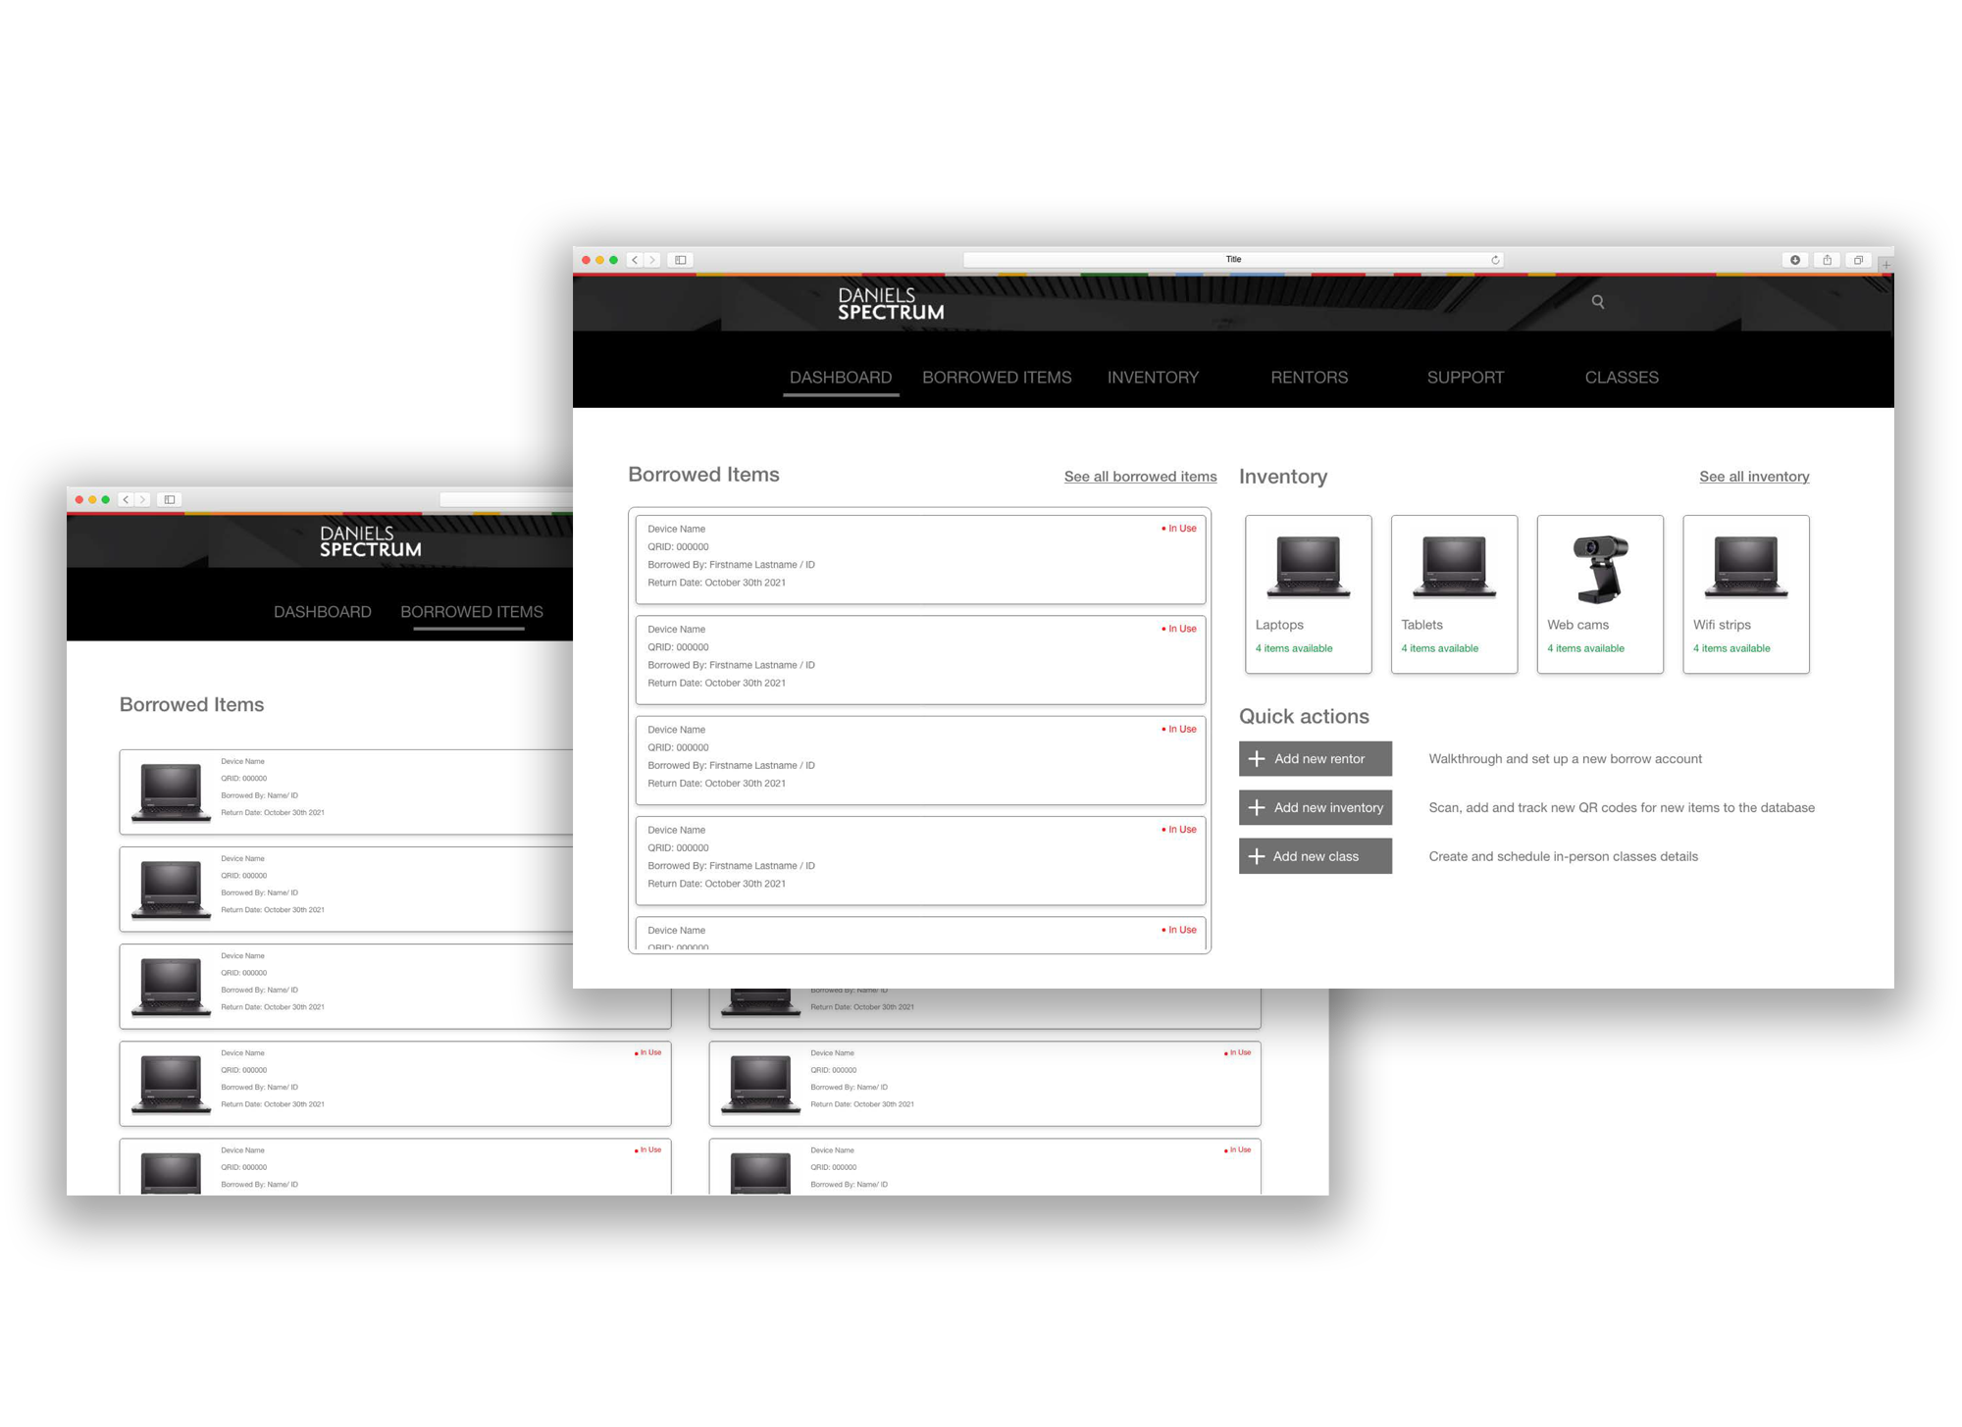Click the search magnifier icon in header
The height and width of the screenshot is (1427, 1962).
pyautogui.click(x=1597, y=302)
